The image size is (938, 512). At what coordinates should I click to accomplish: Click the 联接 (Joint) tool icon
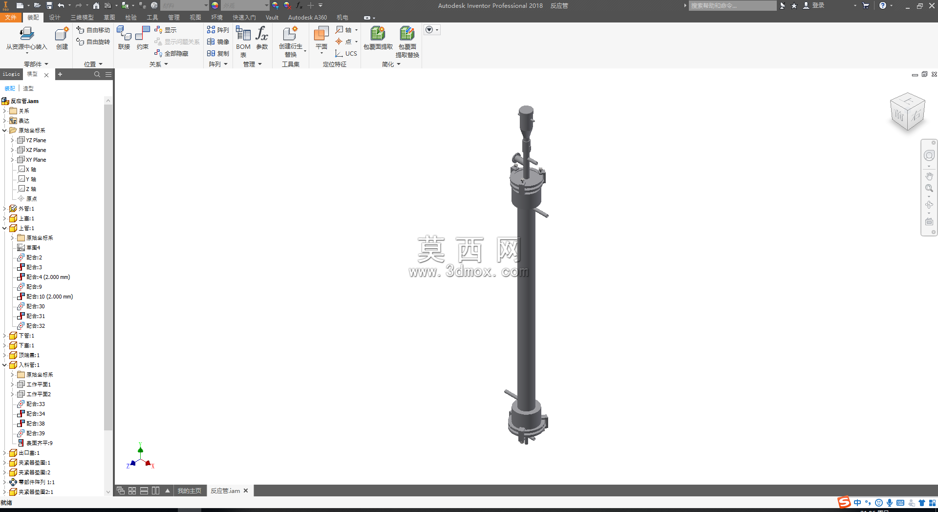124,34
